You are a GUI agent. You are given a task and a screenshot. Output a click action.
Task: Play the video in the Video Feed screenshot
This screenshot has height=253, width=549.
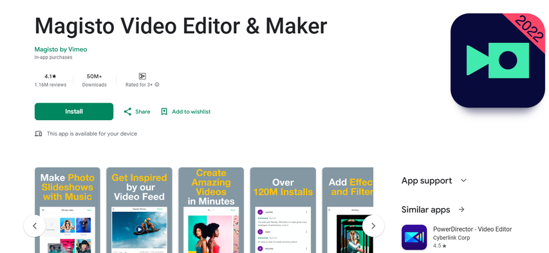(x=140, y=229)
